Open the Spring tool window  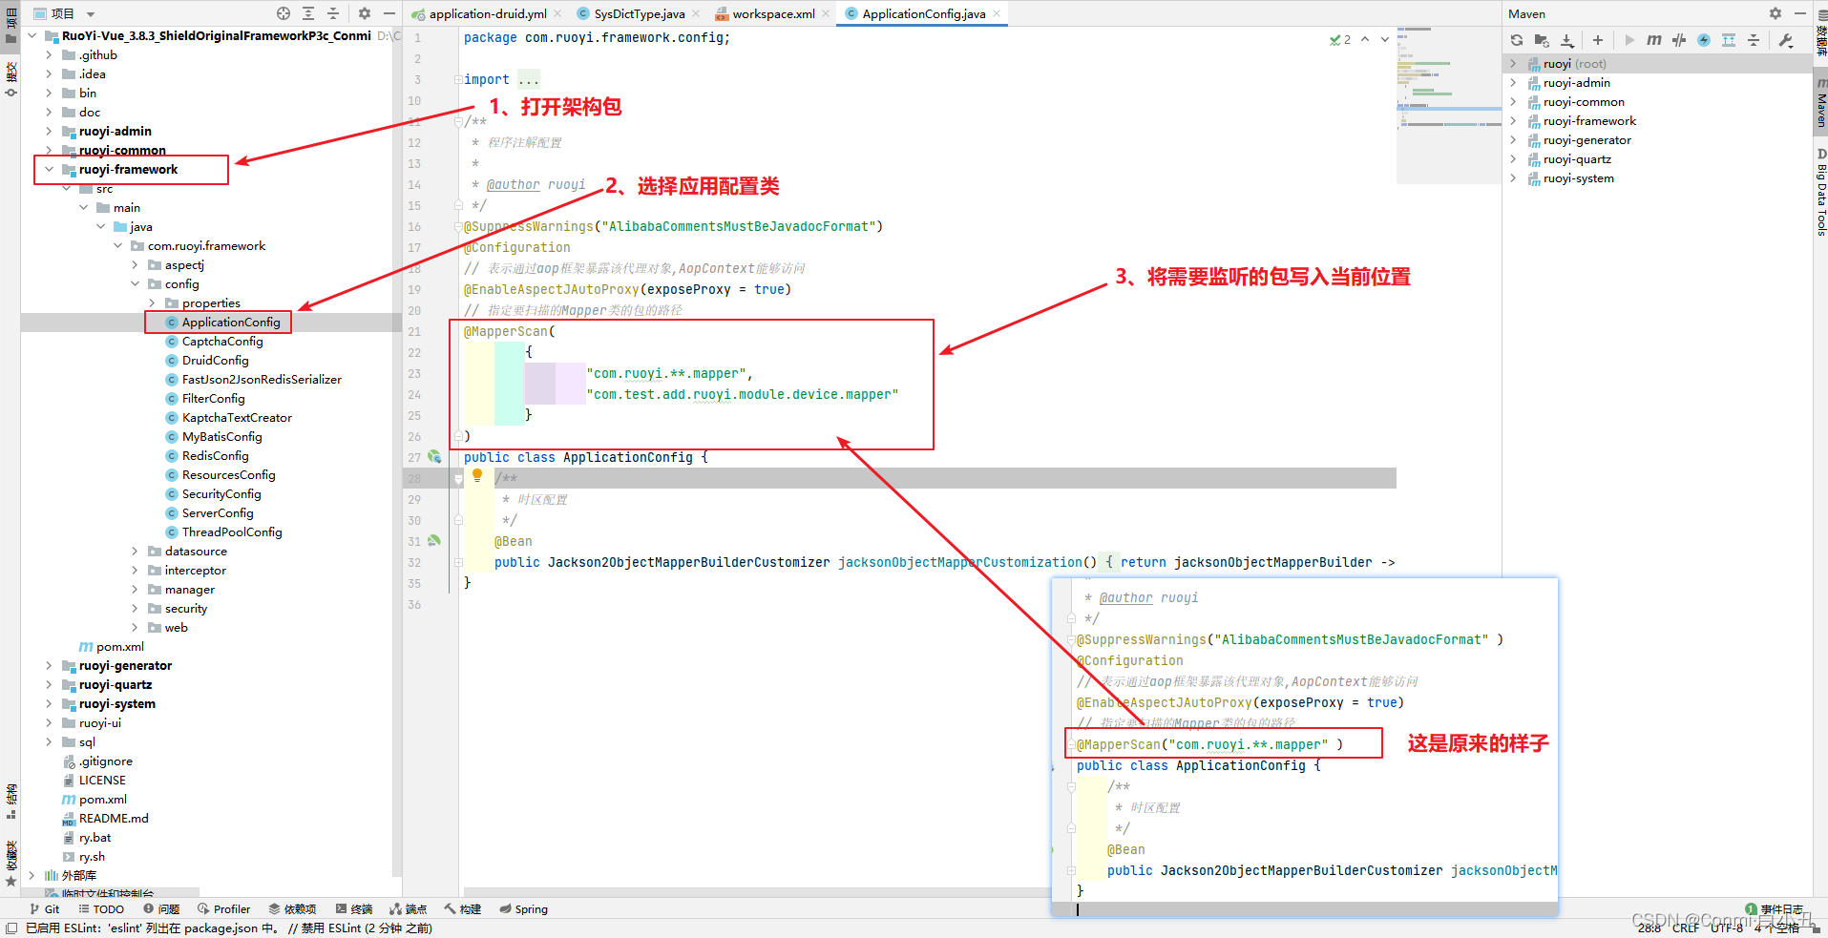coord(524,909)
